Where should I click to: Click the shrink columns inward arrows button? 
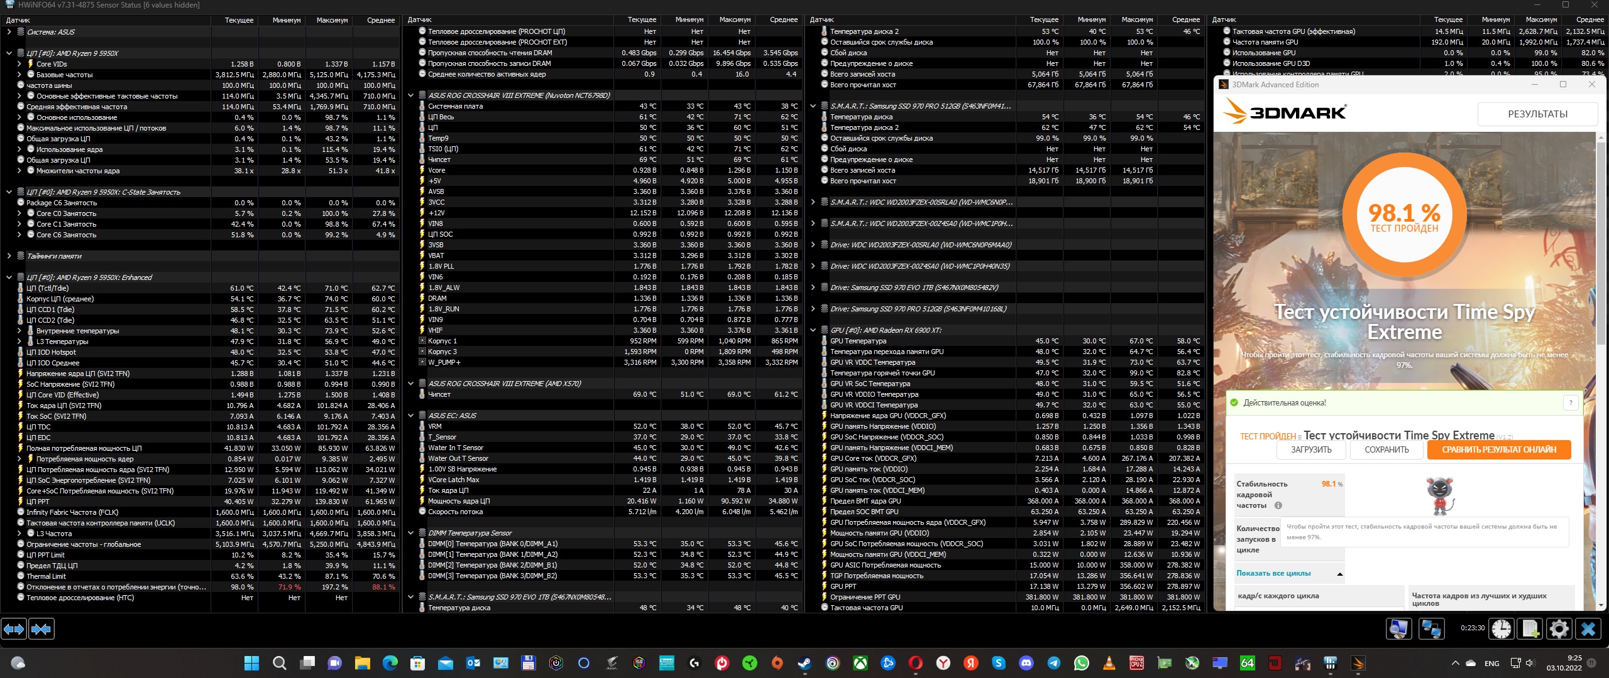pyautogui.click(x=41, y=628)
